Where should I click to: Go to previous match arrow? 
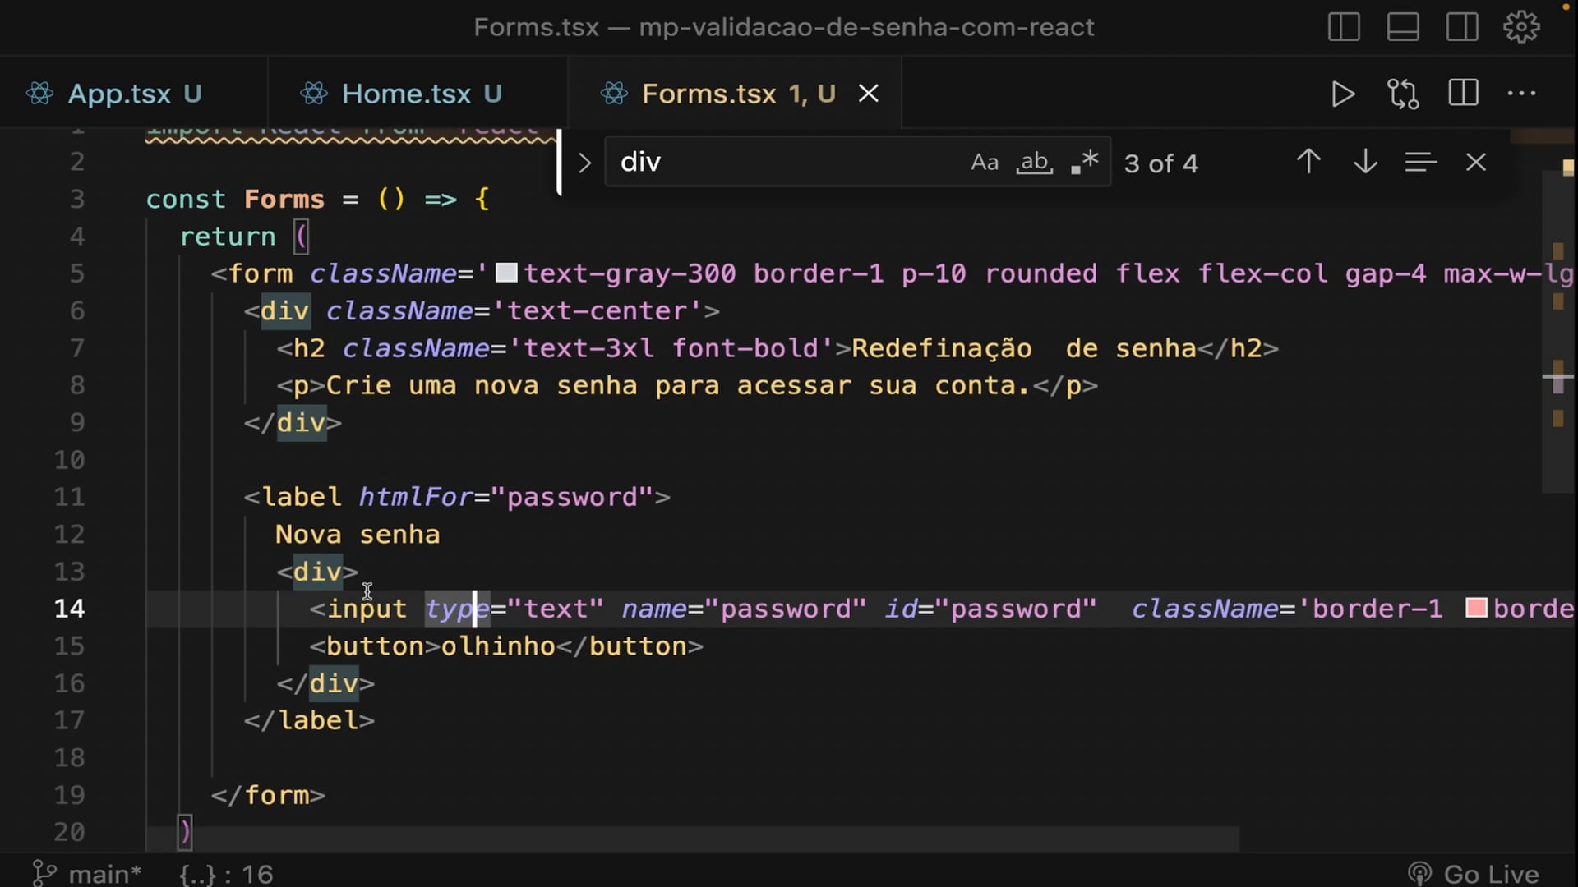[1308, 162]
